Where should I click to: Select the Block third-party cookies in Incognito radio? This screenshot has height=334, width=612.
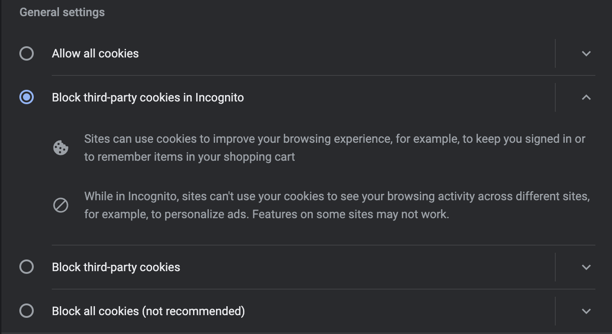[27, 97]
